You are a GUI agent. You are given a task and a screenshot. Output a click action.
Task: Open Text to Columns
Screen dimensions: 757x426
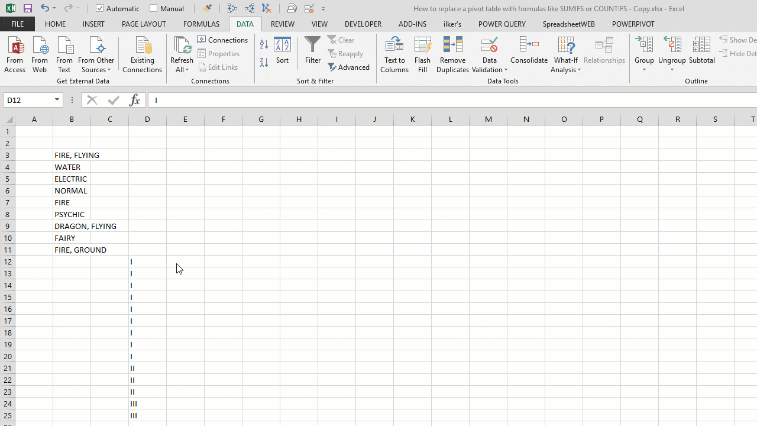pos(394,53)
